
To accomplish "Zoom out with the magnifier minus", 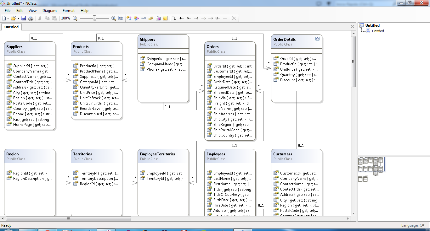I will [75, 18].
